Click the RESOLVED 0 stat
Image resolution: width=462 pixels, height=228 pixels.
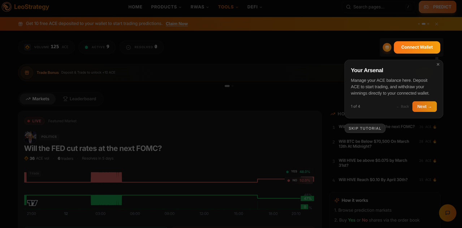point(141,47)
